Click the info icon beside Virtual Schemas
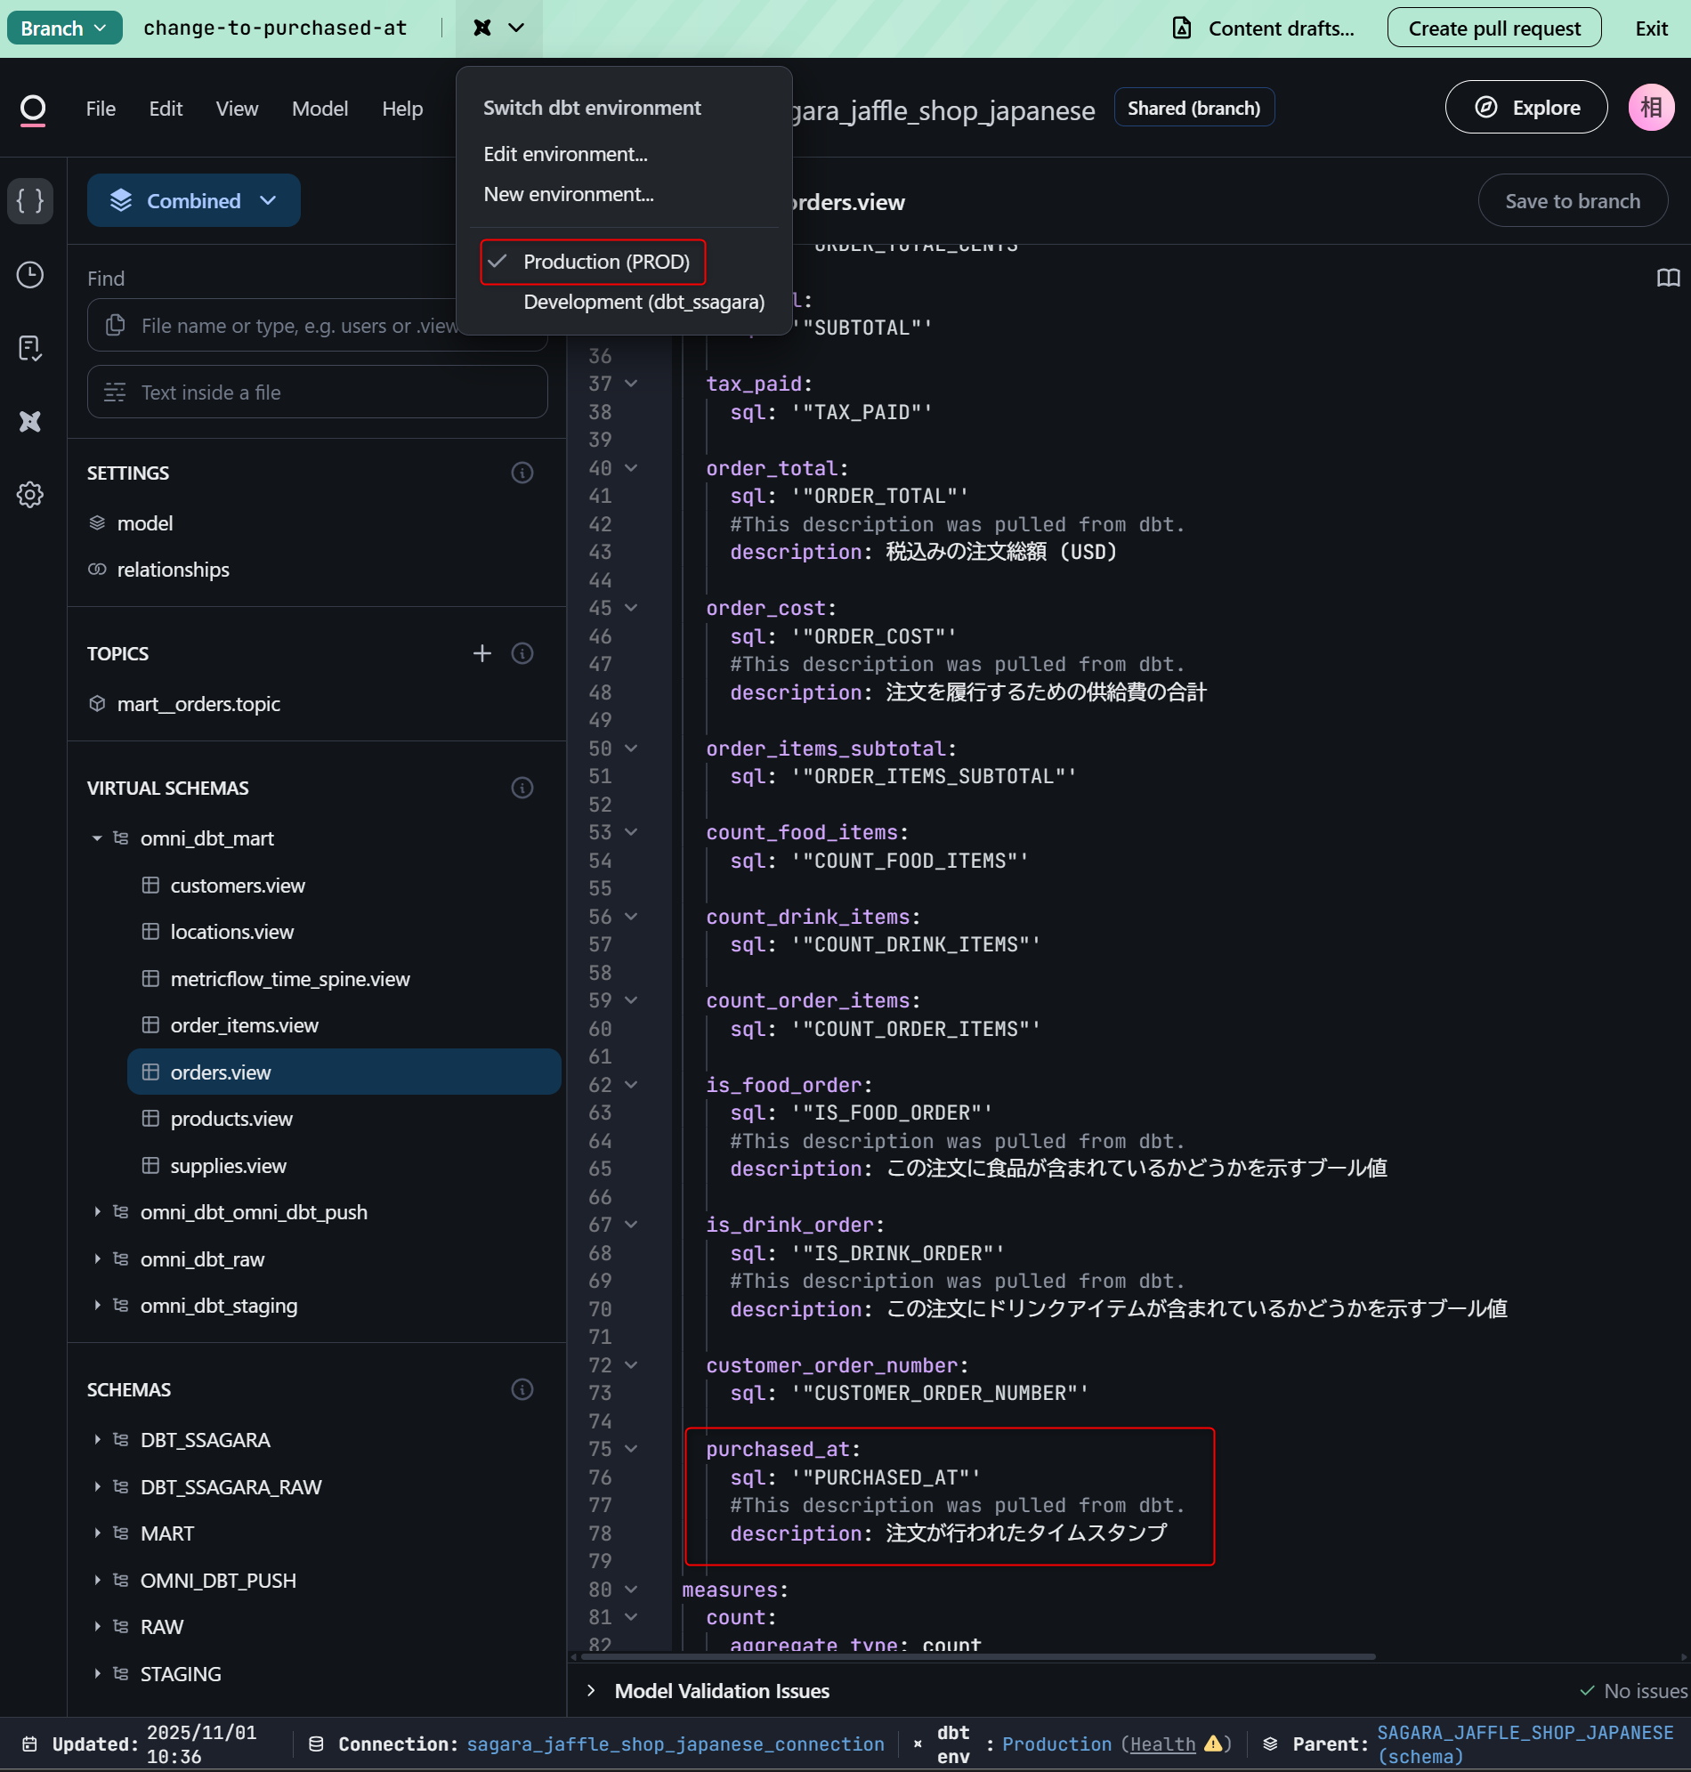This screenshot has height=1772, width=1691. click(x=522, y=788)
